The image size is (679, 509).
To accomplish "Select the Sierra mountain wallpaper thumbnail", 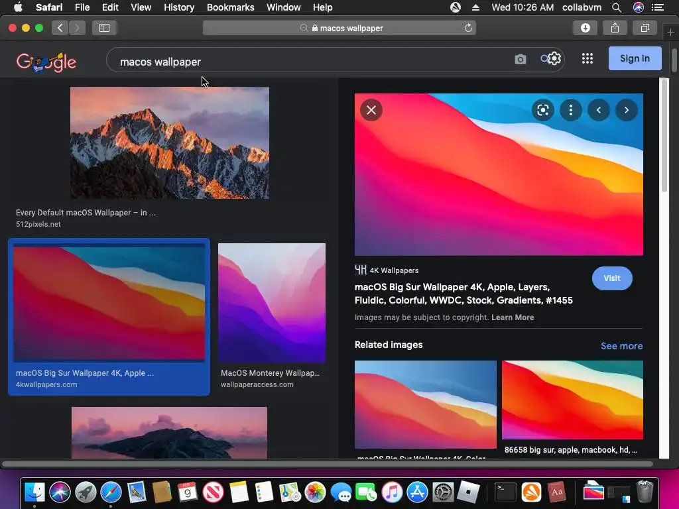I will pyautogui.click(x=170, y=143).
